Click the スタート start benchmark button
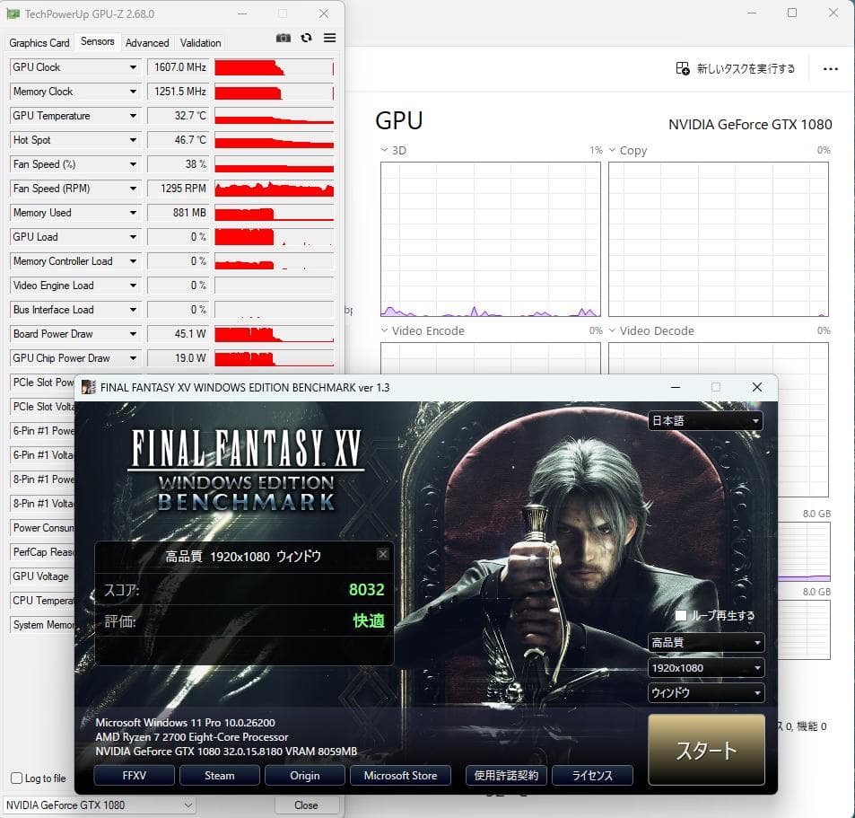Viewport: 855px width, 818px height. click(x=706, y=750)
